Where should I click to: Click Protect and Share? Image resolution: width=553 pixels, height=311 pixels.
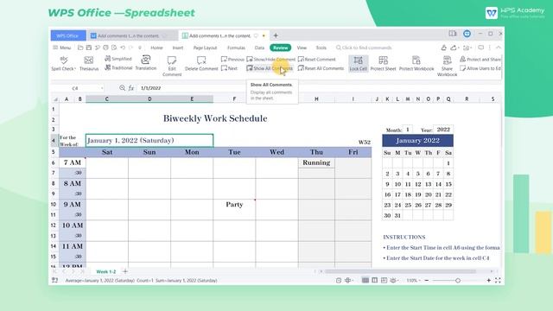point(480,60)
